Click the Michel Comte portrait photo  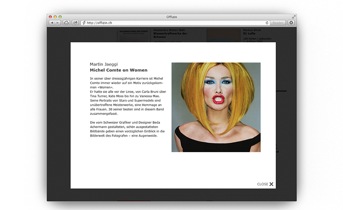216,107
